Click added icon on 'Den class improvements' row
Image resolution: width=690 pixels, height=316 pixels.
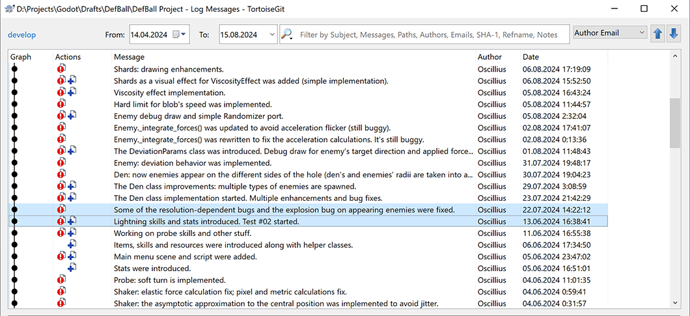point(72,185)
